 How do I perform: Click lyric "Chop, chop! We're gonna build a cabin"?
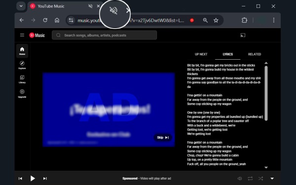click(213, 155)
